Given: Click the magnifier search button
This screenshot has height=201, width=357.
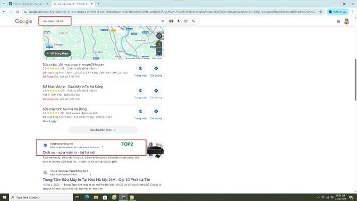Looking at the screenshot, I should point(193,21).
